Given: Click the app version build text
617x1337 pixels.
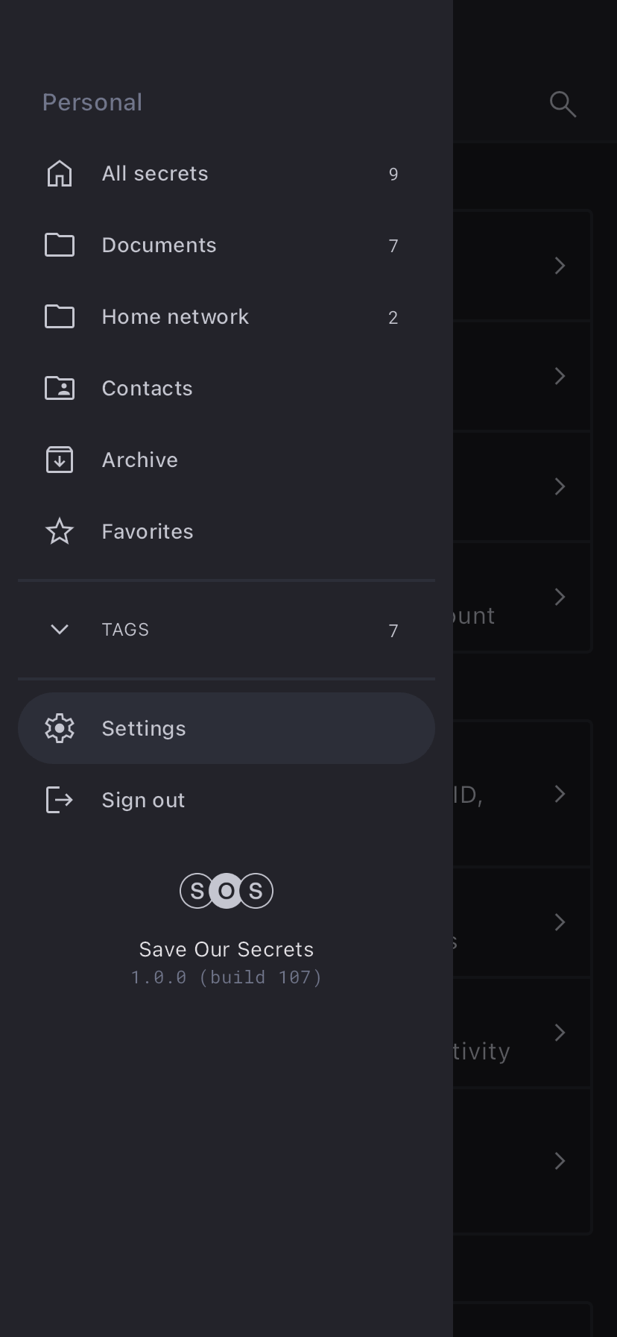Looking at the screenshot, I should (x=227, y=977).
